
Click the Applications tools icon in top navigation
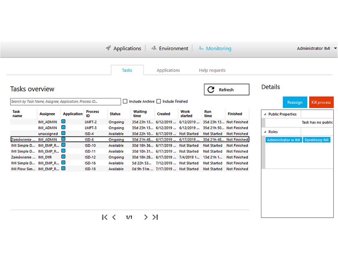(x=108, y=48)
